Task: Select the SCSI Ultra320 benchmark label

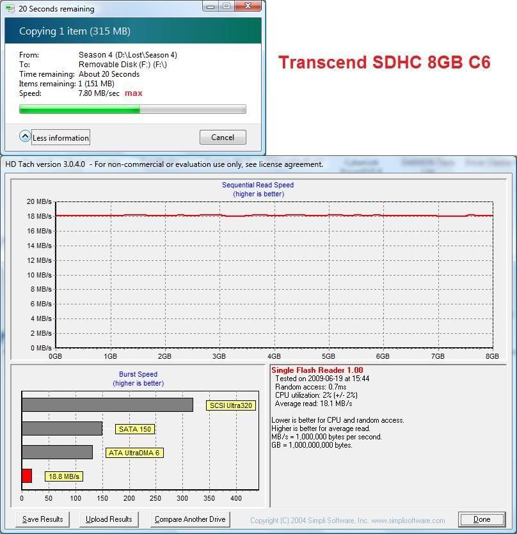Action: [232, 405]
